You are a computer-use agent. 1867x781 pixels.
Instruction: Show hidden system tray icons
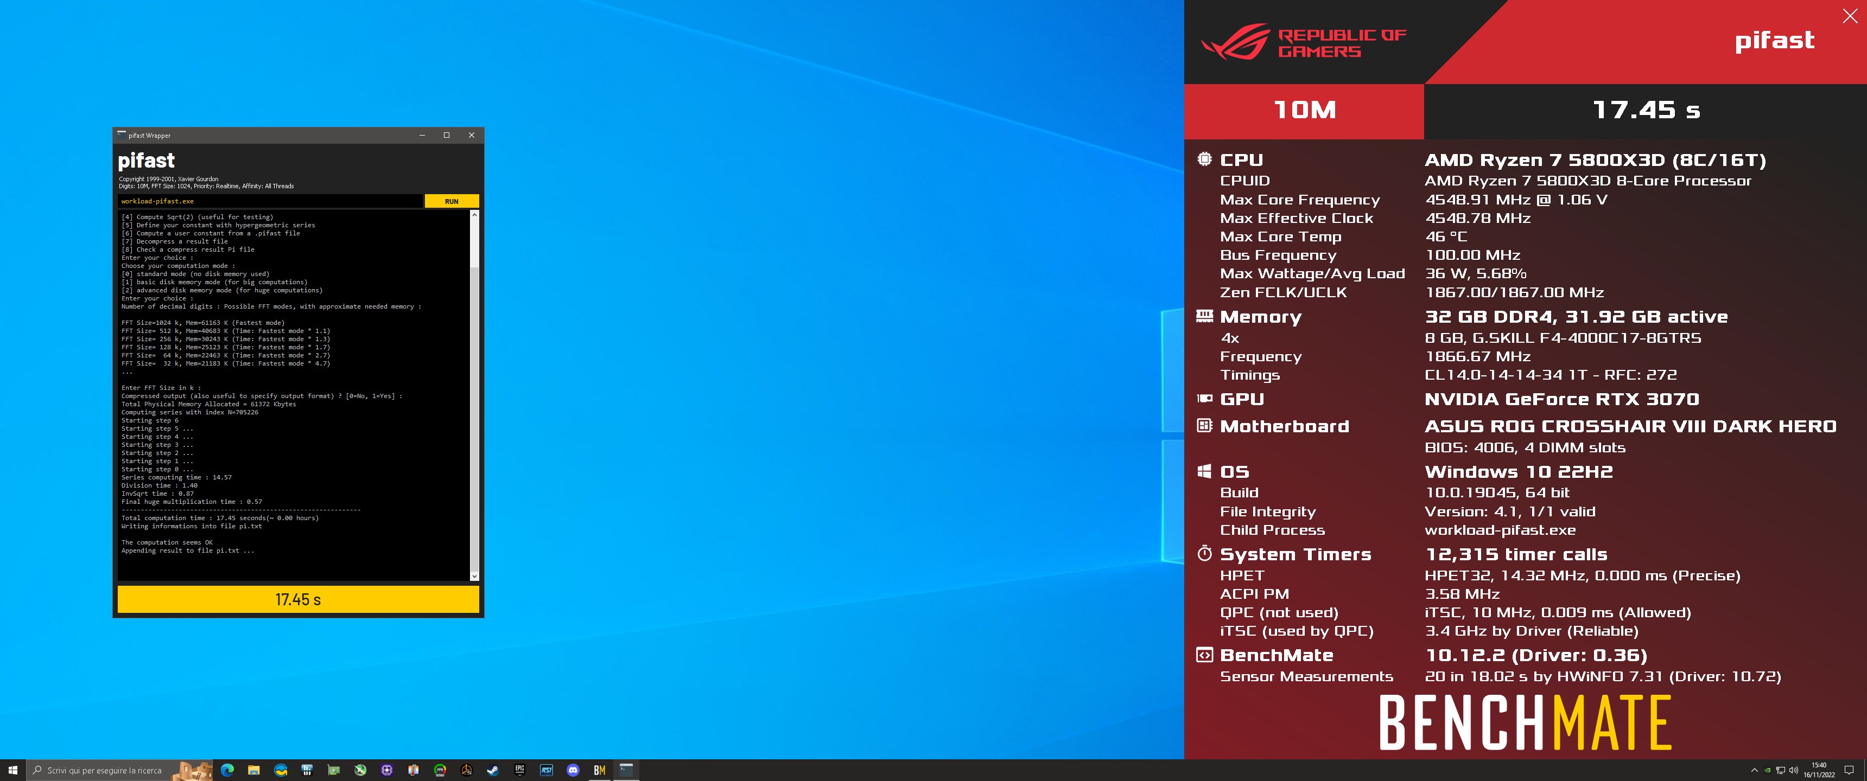point(1754,770)
